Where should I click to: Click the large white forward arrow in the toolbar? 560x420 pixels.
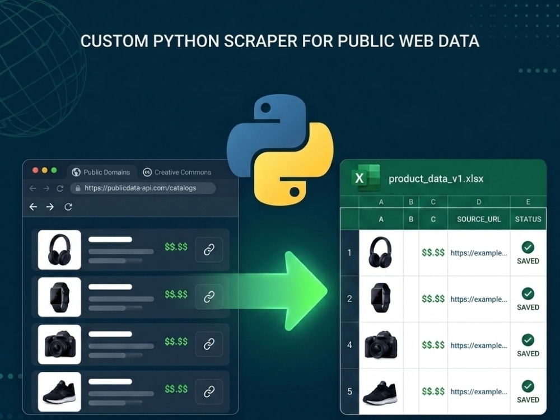pos(50,207)
